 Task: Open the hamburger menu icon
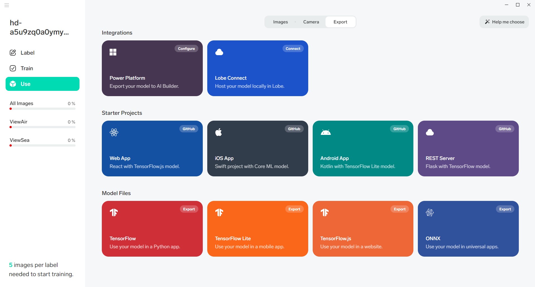click(7, 5)
